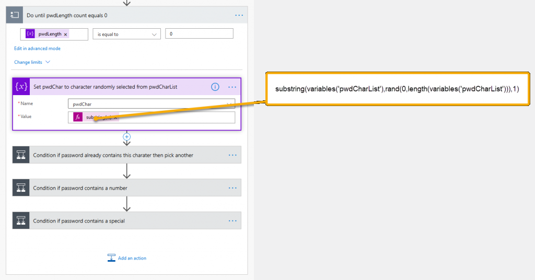Insert a new step with the plus icon
Image resolution: width=535 pixels, height=280 pixels.
coord(126,137)
